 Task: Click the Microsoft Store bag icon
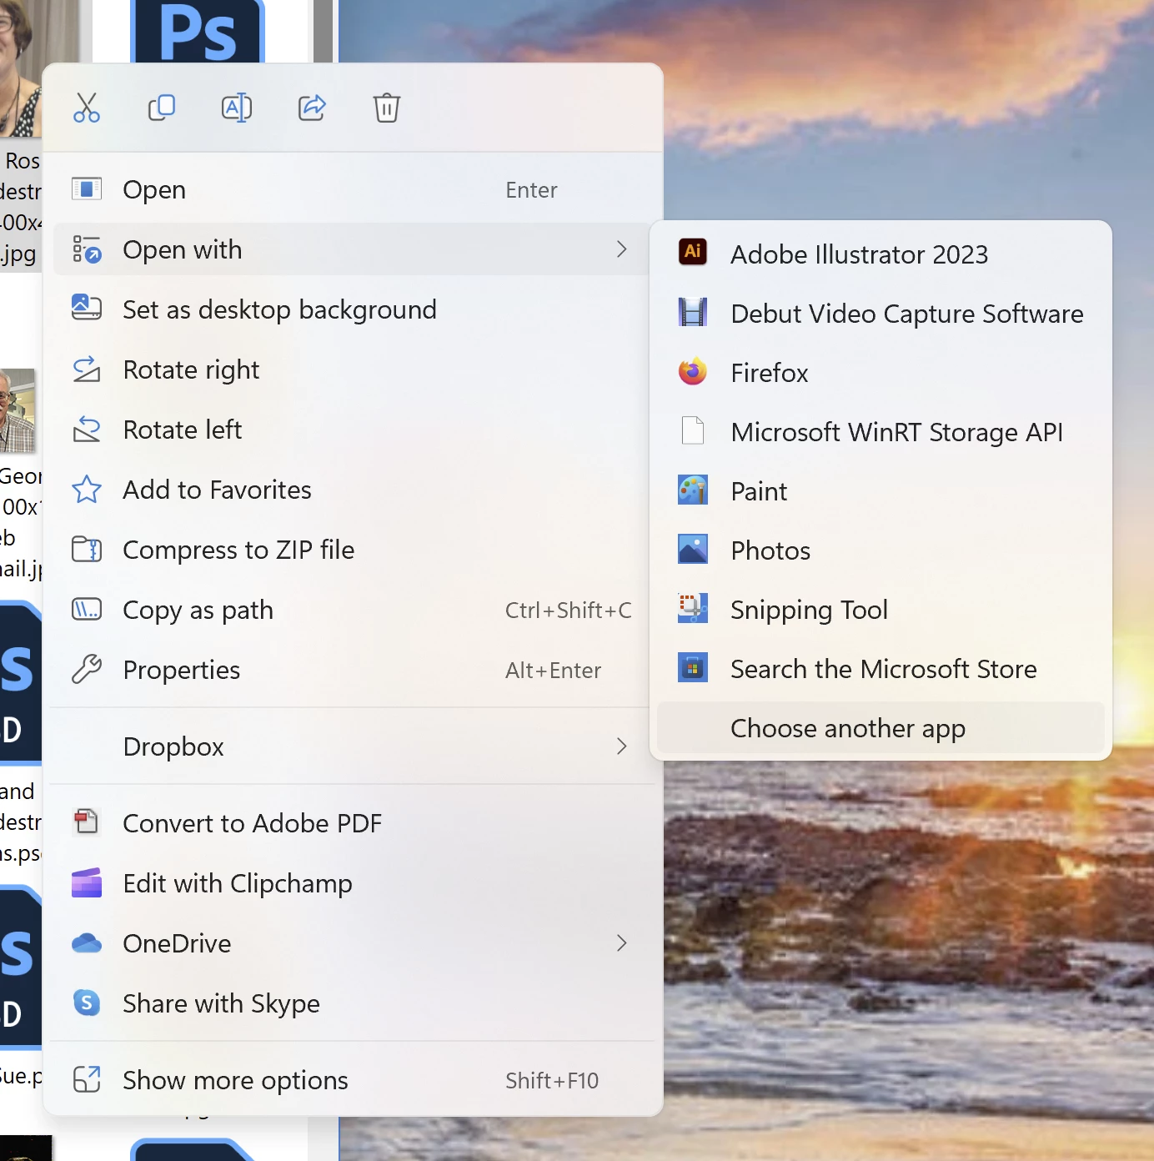point(693,667)
